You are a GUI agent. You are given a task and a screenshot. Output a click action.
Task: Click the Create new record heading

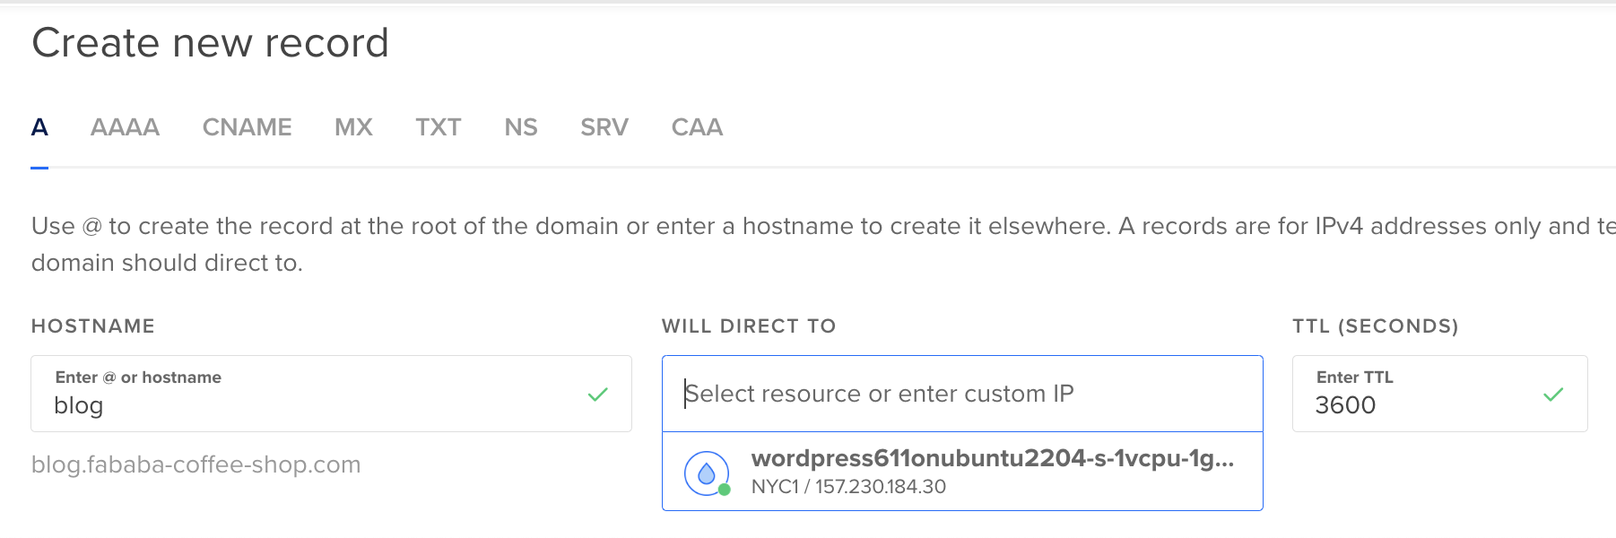(x=211, y=42)
